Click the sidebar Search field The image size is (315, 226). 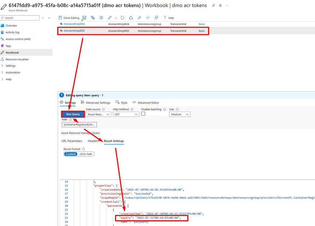point(20,18)
